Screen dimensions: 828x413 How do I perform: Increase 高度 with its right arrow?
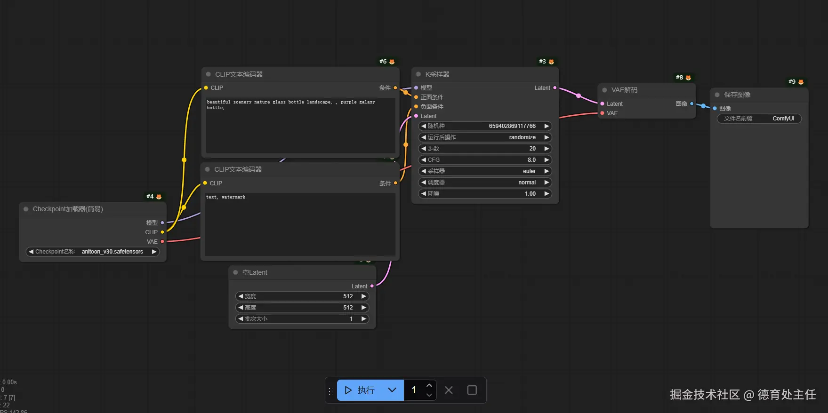coord(364,308)
